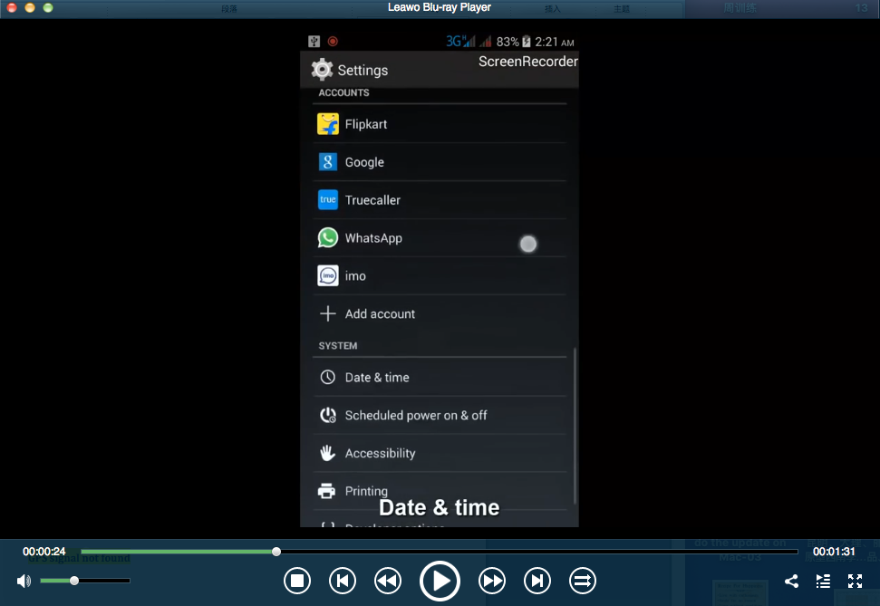Screen dimensions: 880x606
Task: Select Scheduled power on & off
Action: tap(440, 415)
